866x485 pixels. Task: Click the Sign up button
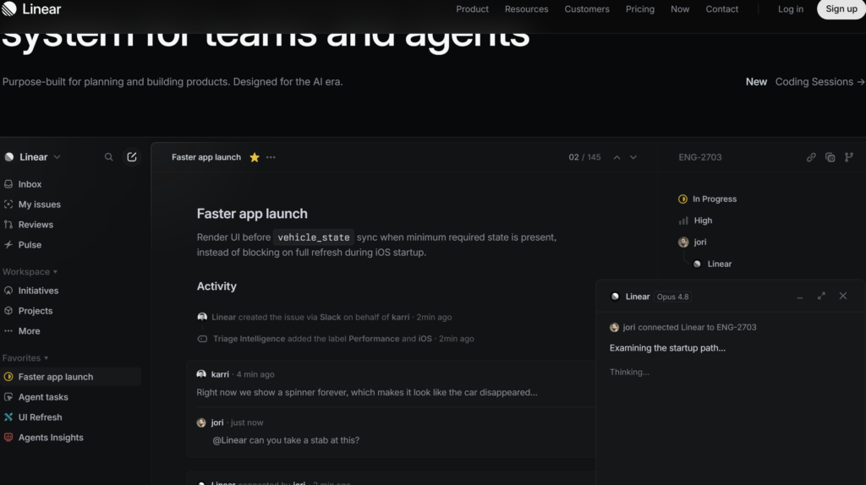tap(841, 8)
